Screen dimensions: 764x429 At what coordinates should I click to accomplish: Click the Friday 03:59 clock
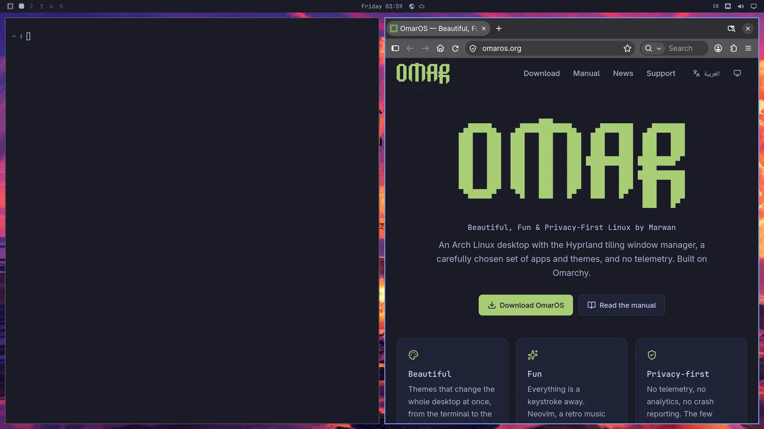click(382, 6)
